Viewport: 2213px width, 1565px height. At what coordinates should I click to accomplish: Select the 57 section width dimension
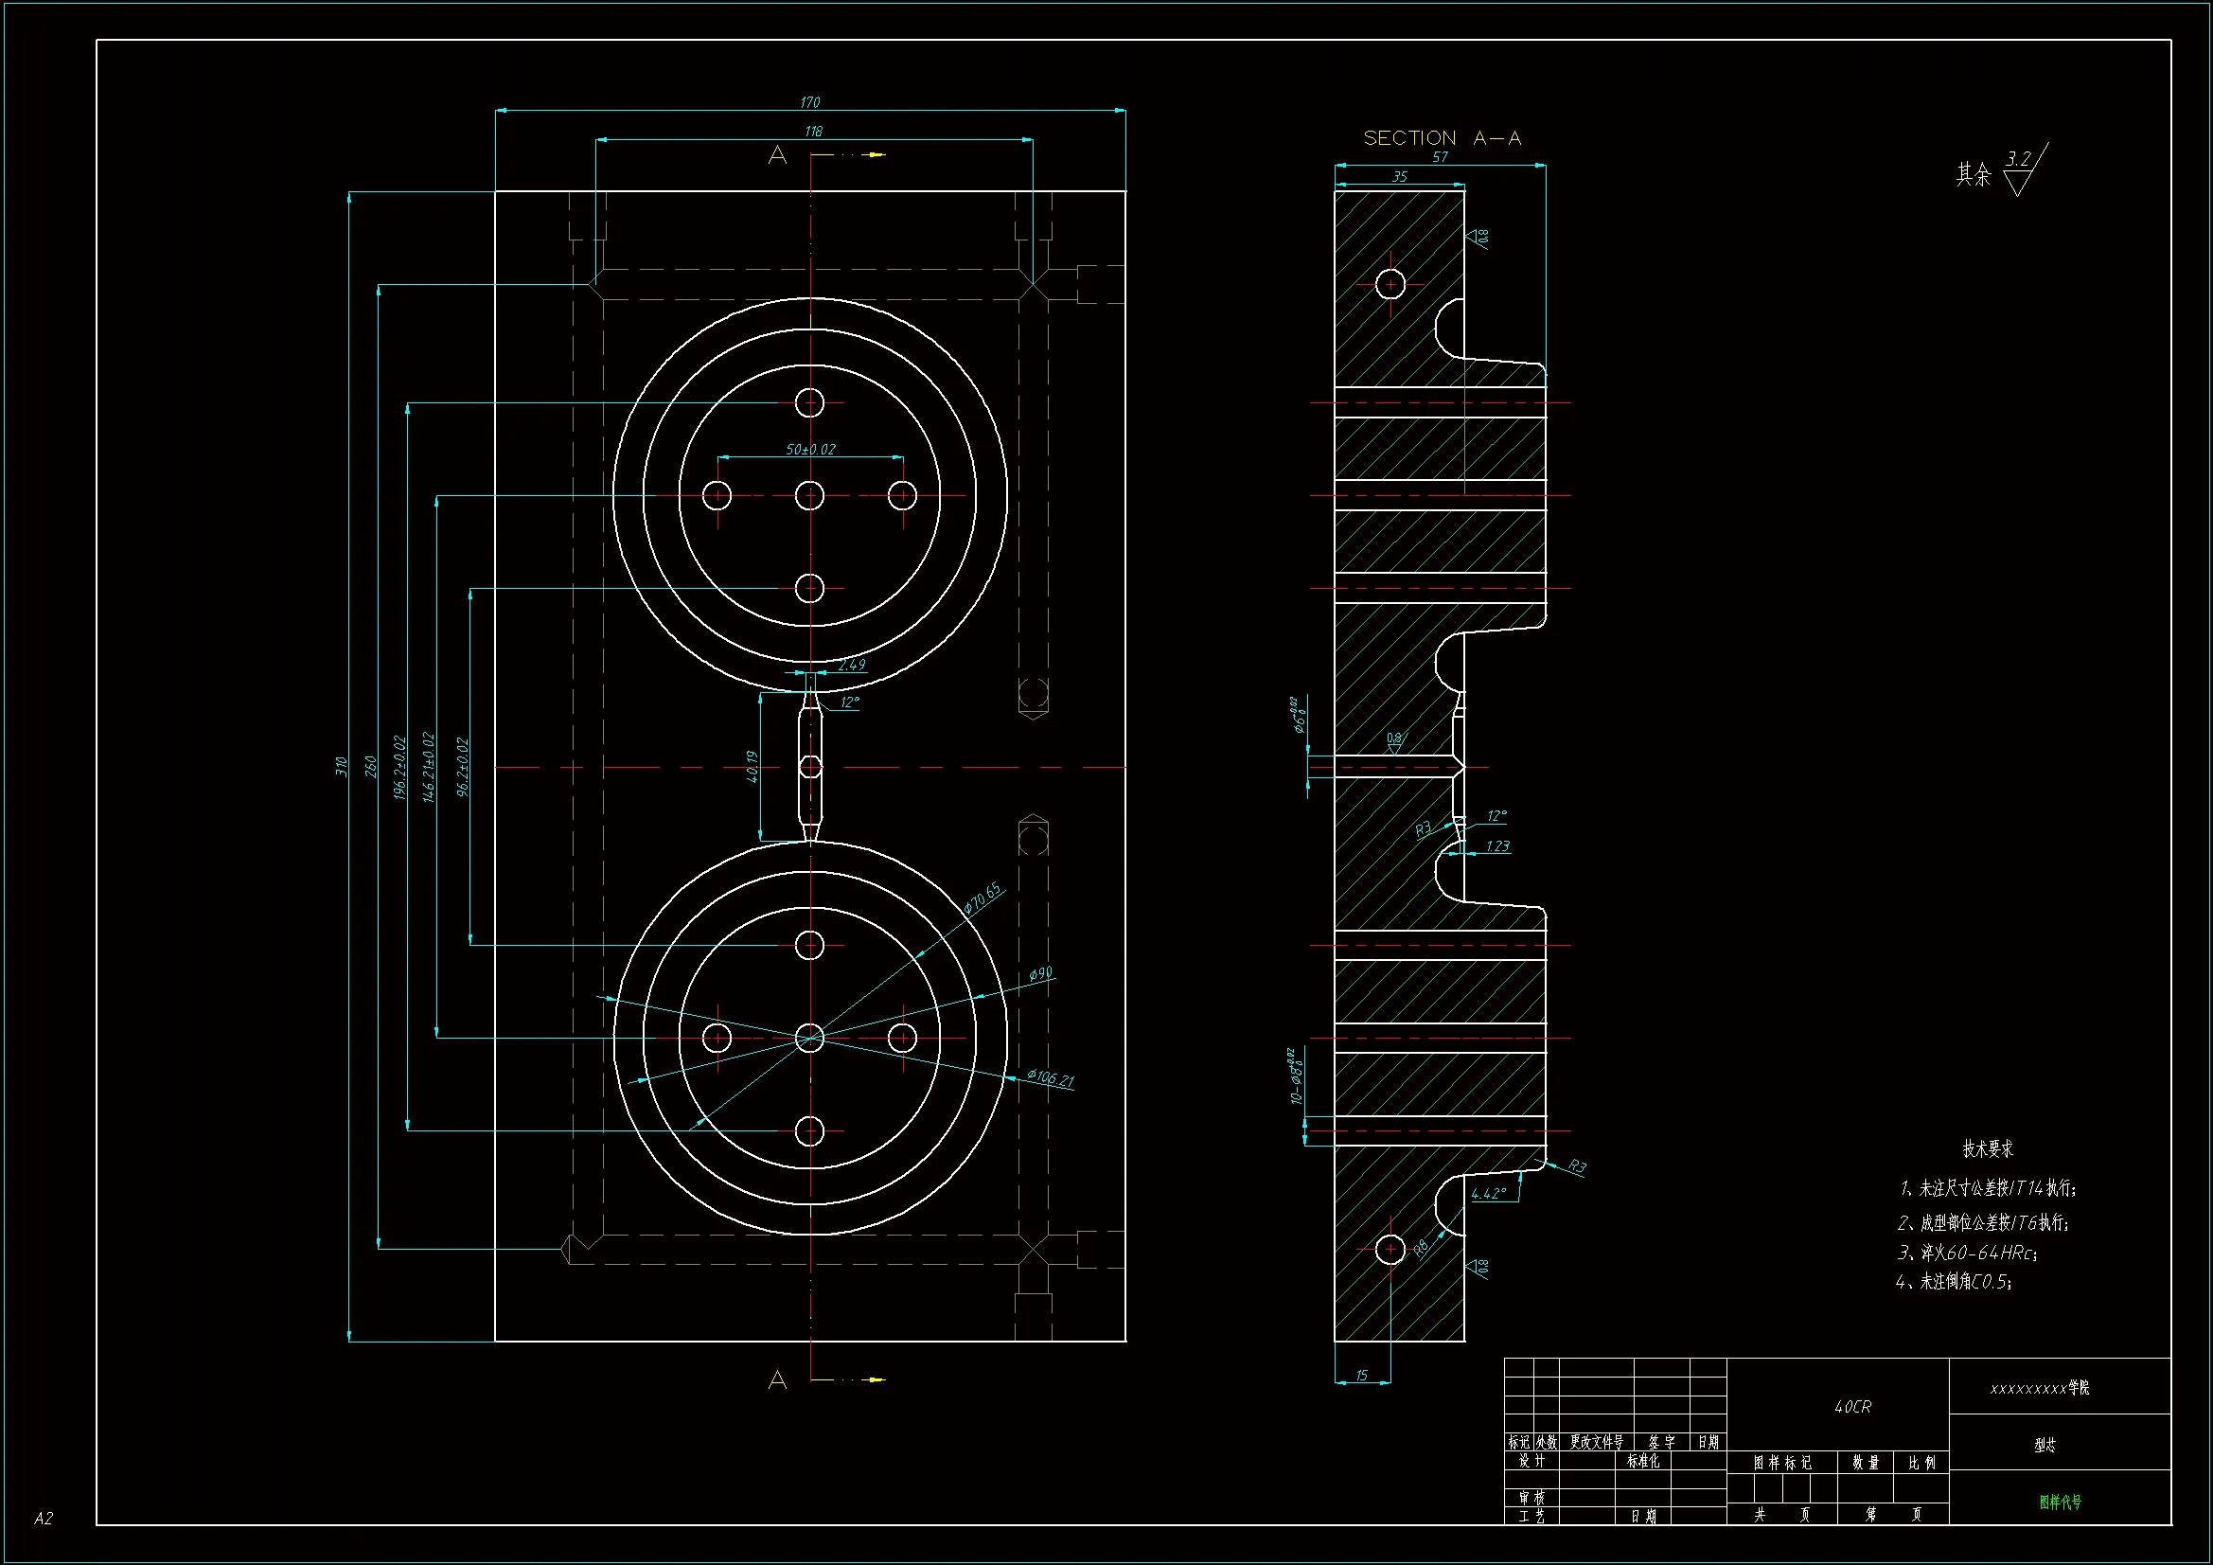click(1439, 157)
